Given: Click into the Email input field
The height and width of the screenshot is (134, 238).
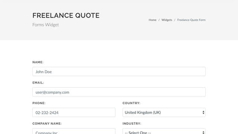Looking at the screenshot, I should (119, 92).
